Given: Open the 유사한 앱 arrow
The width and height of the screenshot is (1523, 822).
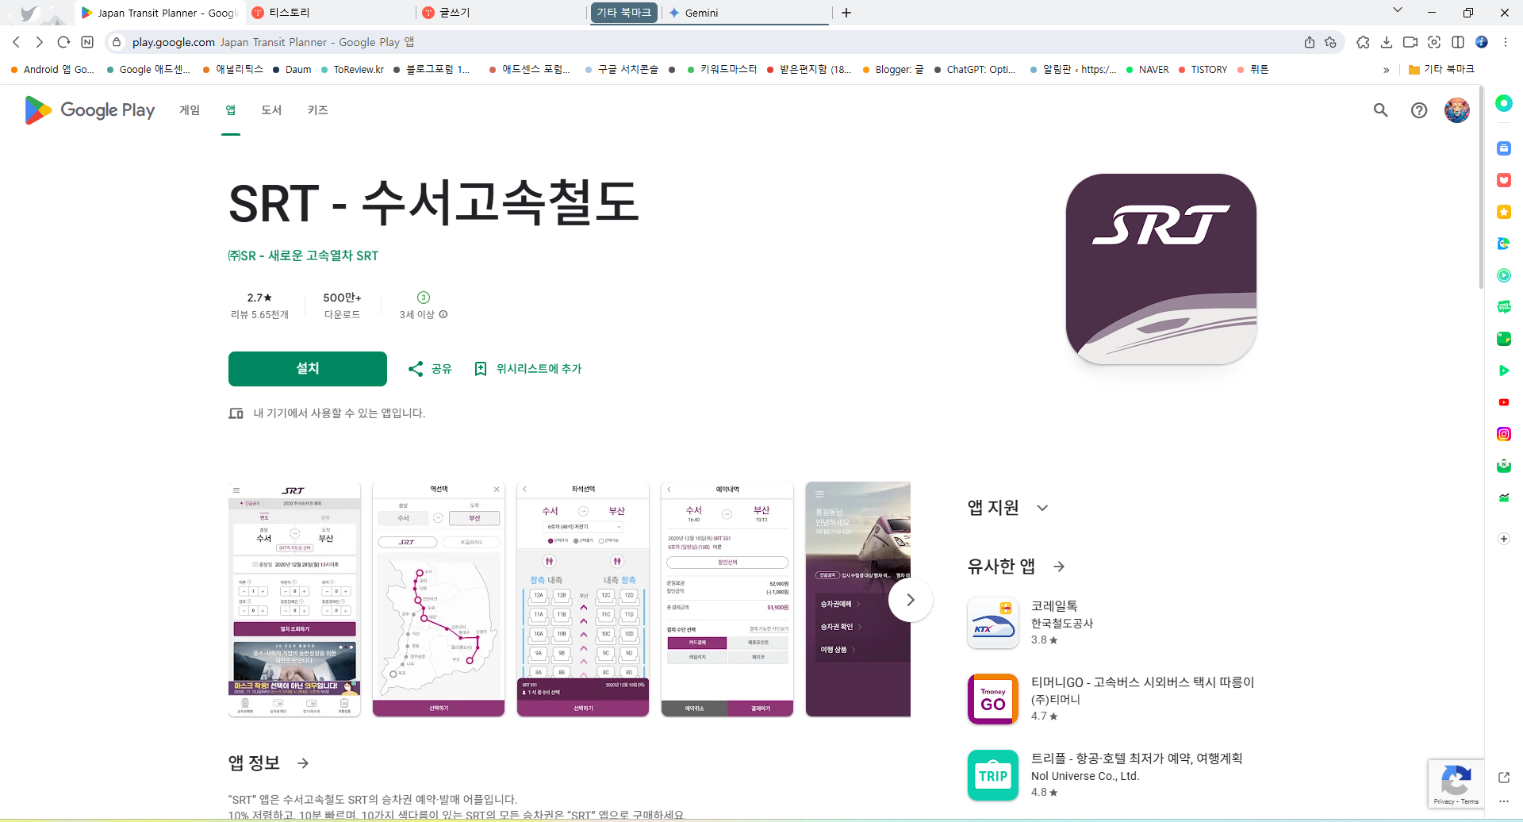Looking at the screenshot, I should tap(1059, 567).
